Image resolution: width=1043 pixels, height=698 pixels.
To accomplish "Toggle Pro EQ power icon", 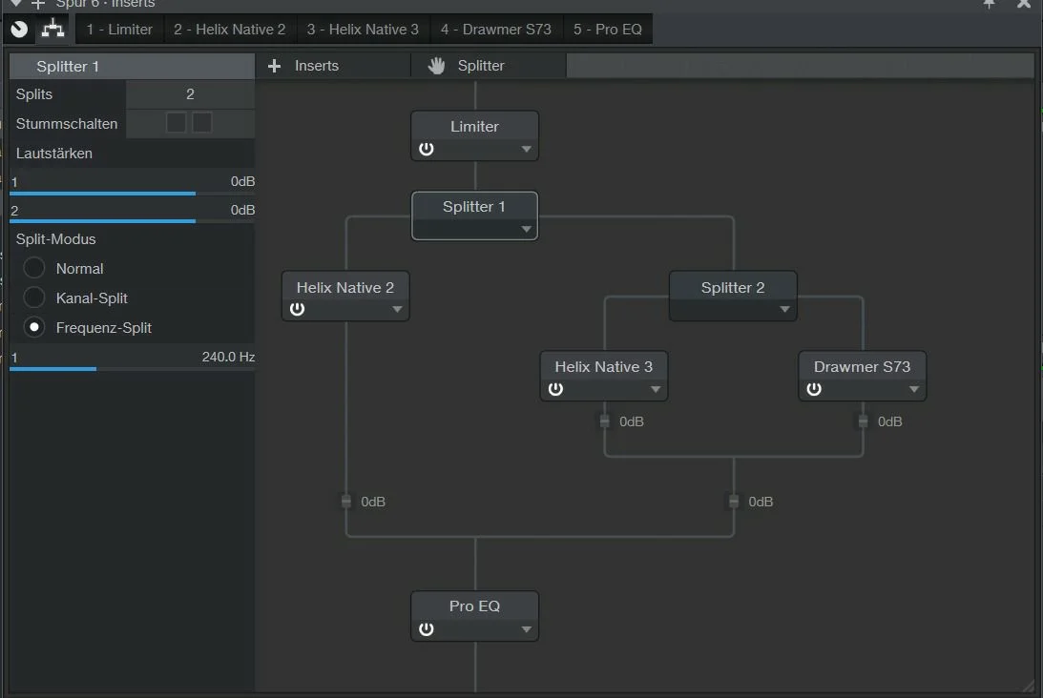I will (426, 629).
